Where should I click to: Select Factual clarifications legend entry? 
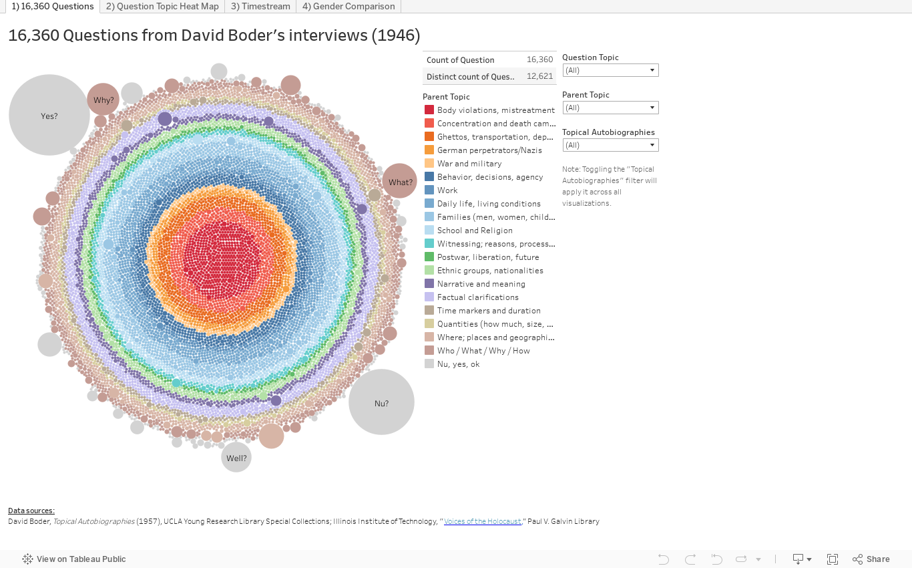pyautogui.click(x=489, y=297)
